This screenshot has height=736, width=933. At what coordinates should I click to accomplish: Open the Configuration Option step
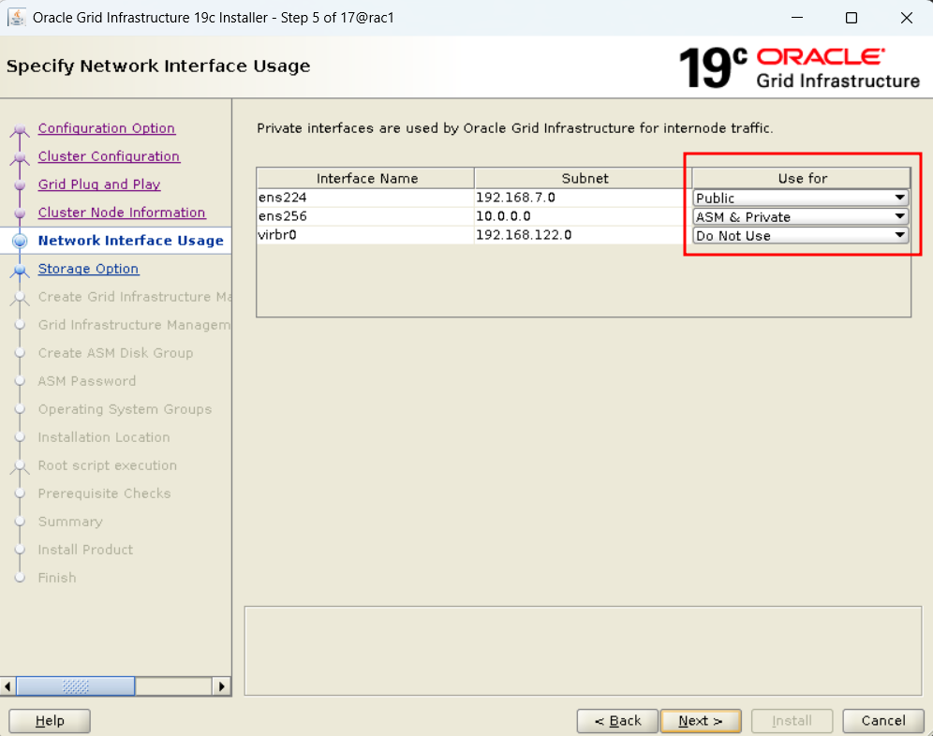107,128
